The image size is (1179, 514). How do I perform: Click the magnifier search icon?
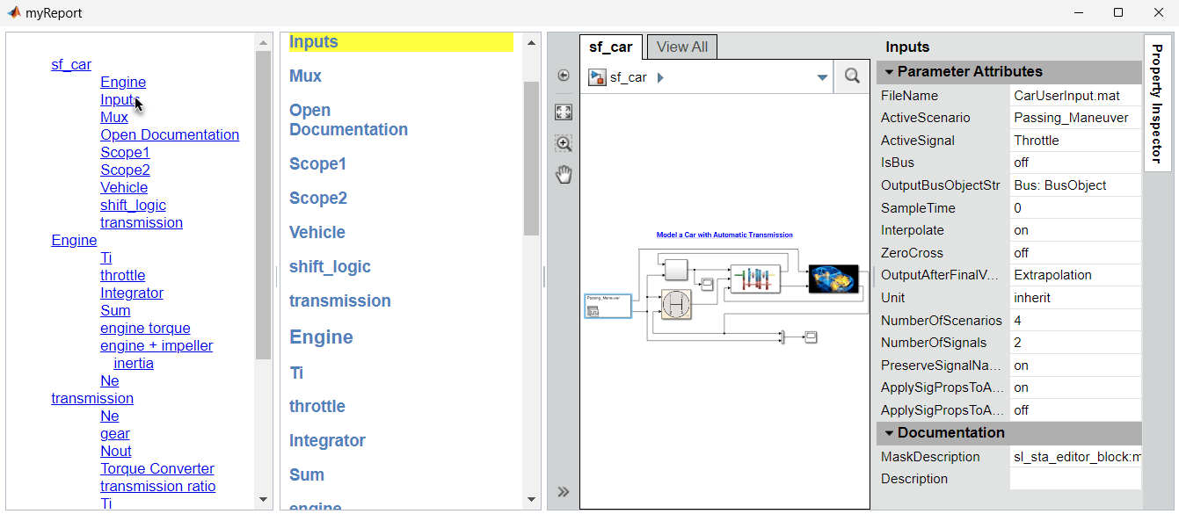pos(852,76)
